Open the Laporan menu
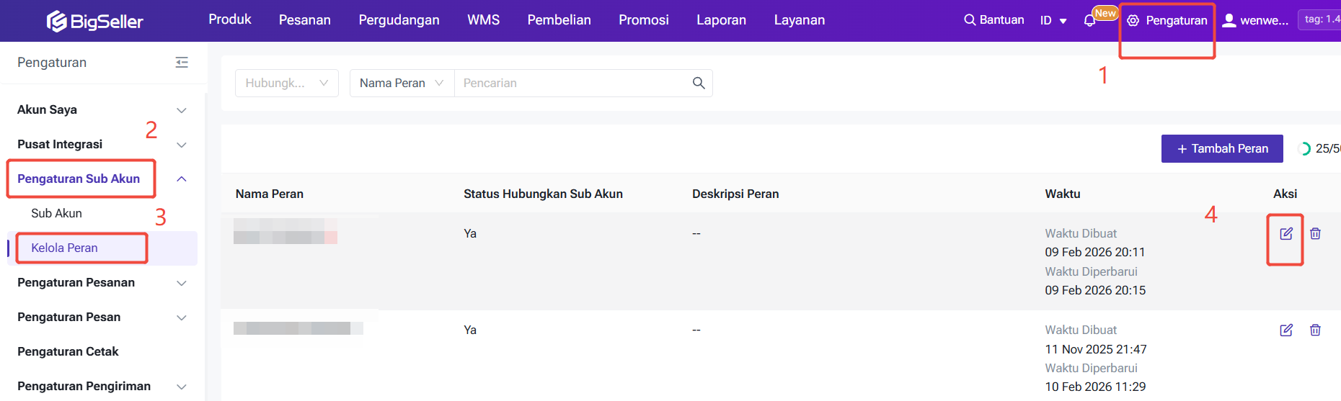The image size is (1341, 401). point(721,20)
